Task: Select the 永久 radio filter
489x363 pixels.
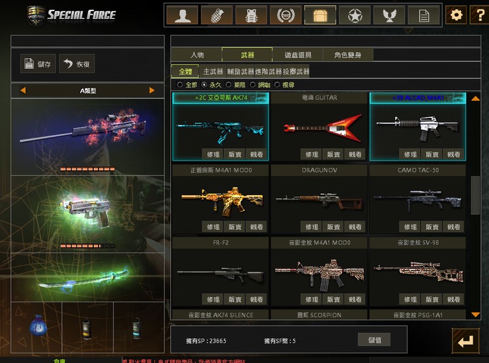Action: (x=204, y=85)
